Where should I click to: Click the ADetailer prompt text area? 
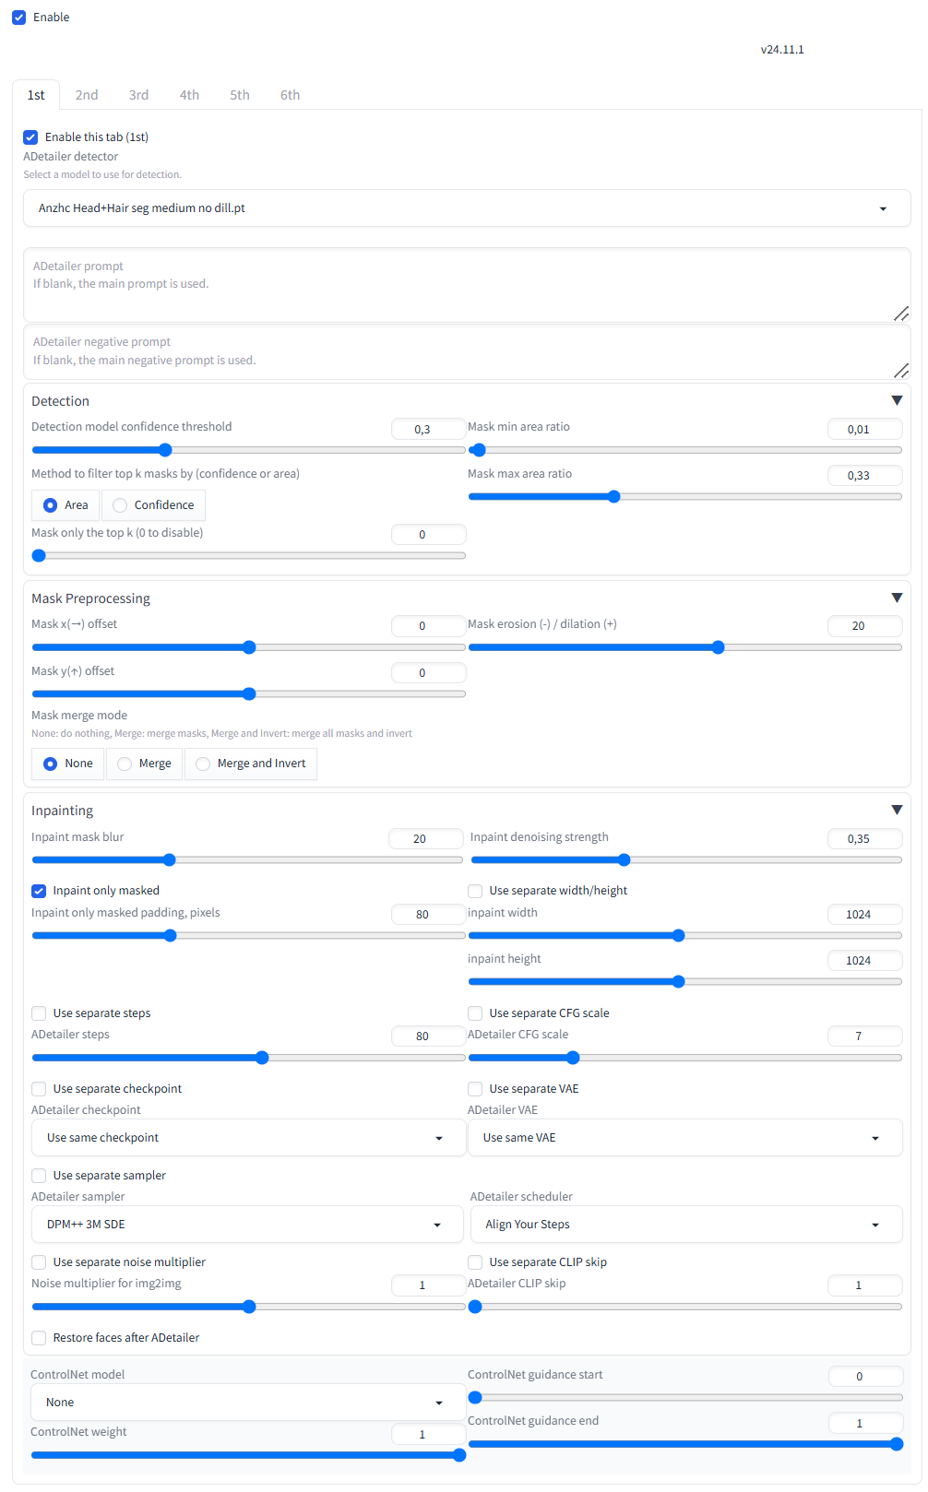pos(467,285)
